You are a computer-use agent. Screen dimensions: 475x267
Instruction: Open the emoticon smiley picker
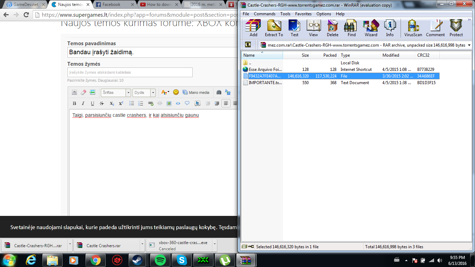176,92
